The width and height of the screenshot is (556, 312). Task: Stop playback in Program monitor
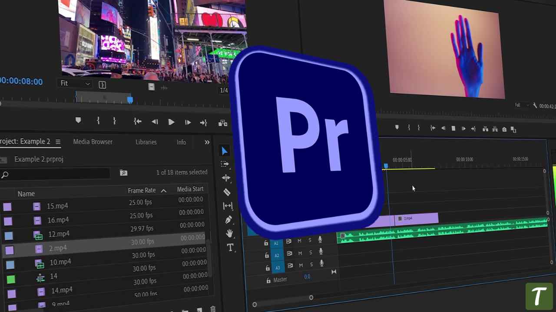(x=453, y=129)
